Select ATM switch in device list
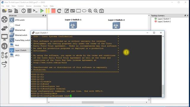Image resolution: width=190 pixels, height=107 pixels. [20, 20]
